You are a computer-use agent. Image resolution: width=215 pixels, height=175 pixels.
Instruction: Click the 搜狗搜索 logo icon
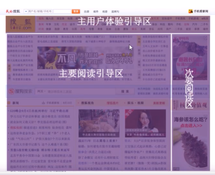[11, 91]
